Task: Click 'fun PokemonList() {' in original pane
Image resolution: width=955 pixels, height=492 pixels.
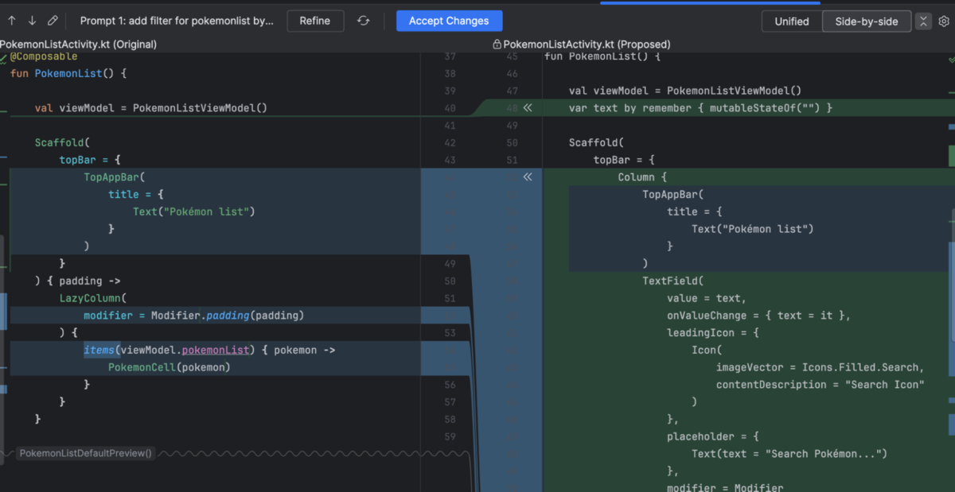Action: pos(68,73)
